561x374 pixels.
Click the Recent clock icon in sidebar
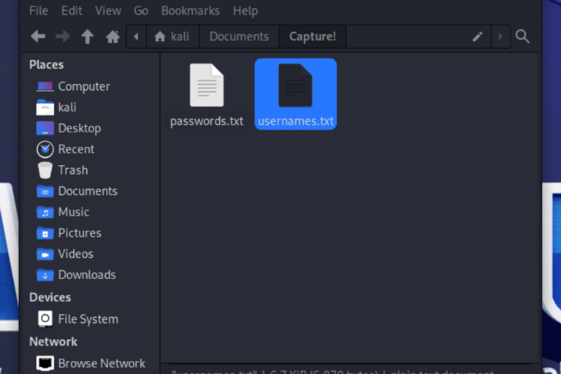click(45, 149)
